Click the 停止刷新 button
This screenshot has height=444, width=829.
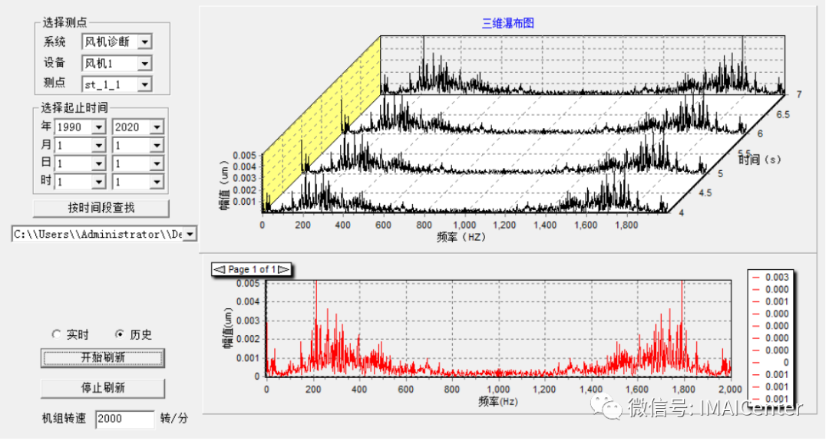(102, 388)
